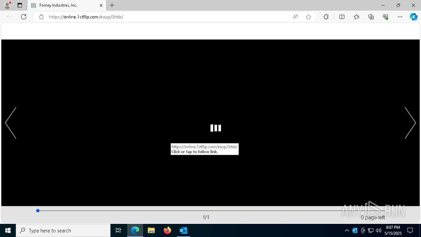Follow the 1stflip link in tooltip

coord(204,147)
